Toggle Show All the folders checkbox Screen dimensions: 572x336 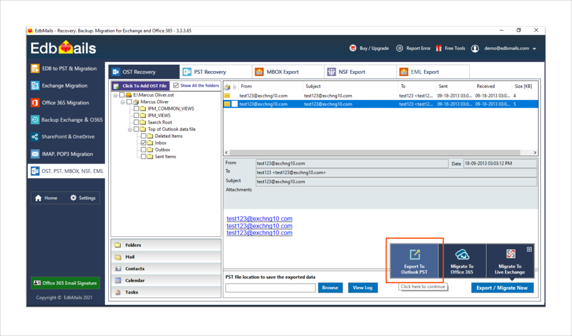(x=176, y=85)
